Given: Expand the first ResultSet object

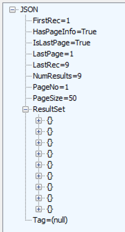Looking at the screenshot, I should (39, 121).
